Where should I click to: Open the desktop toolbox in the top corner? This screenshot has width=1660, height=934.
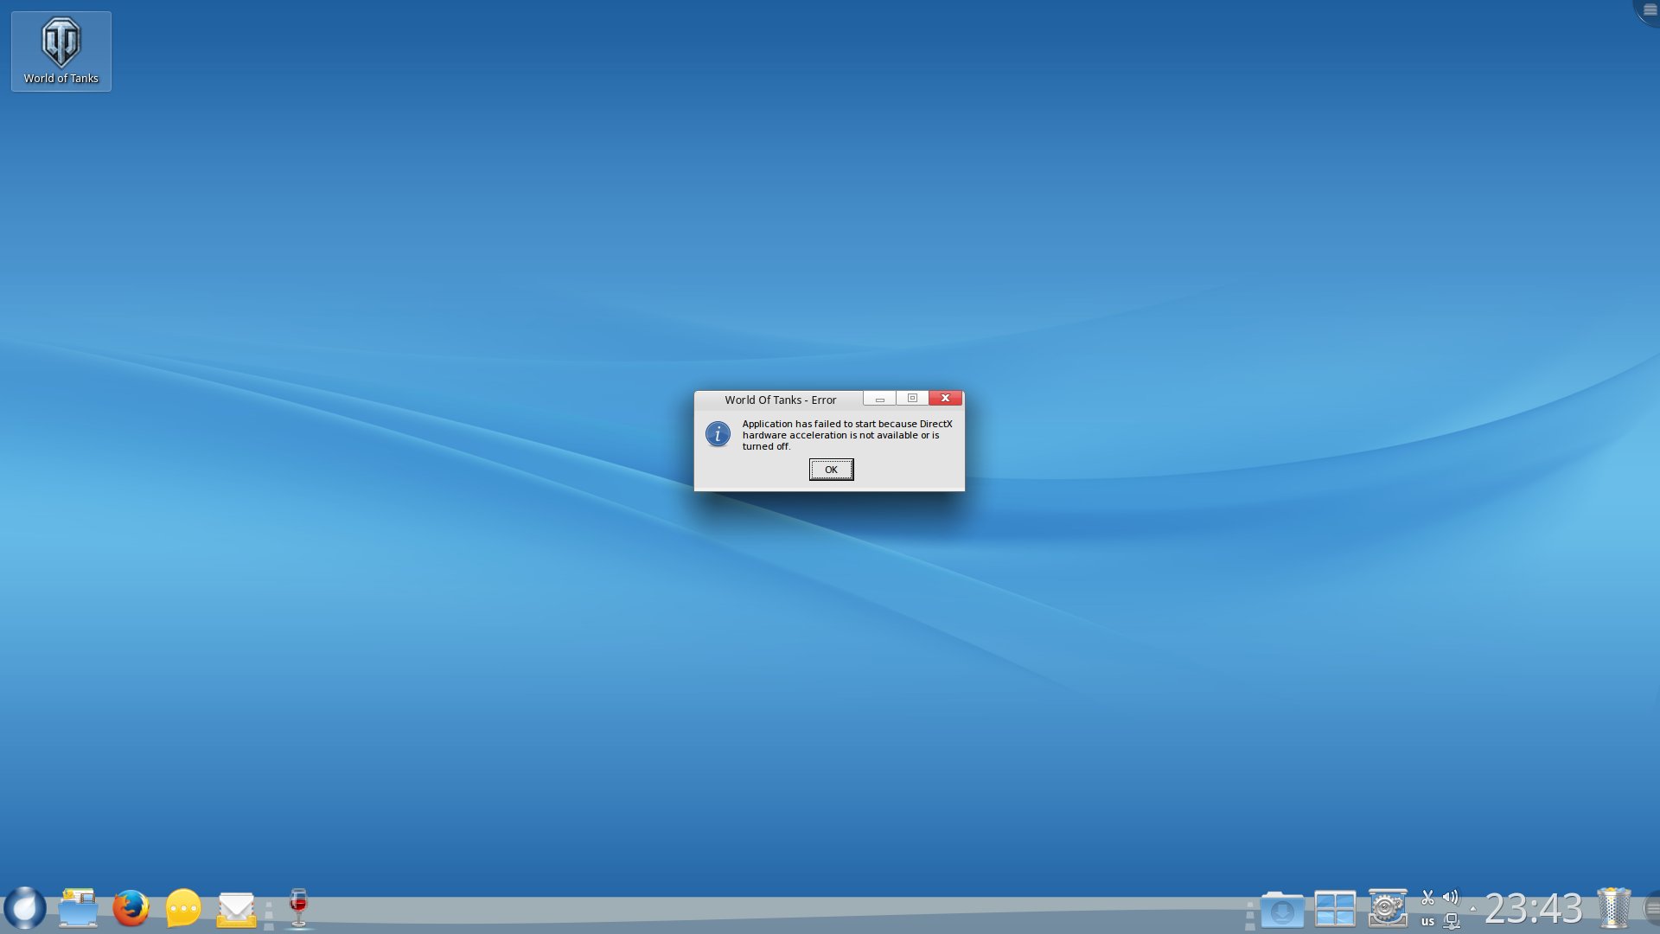click(x=1649, y=10)
